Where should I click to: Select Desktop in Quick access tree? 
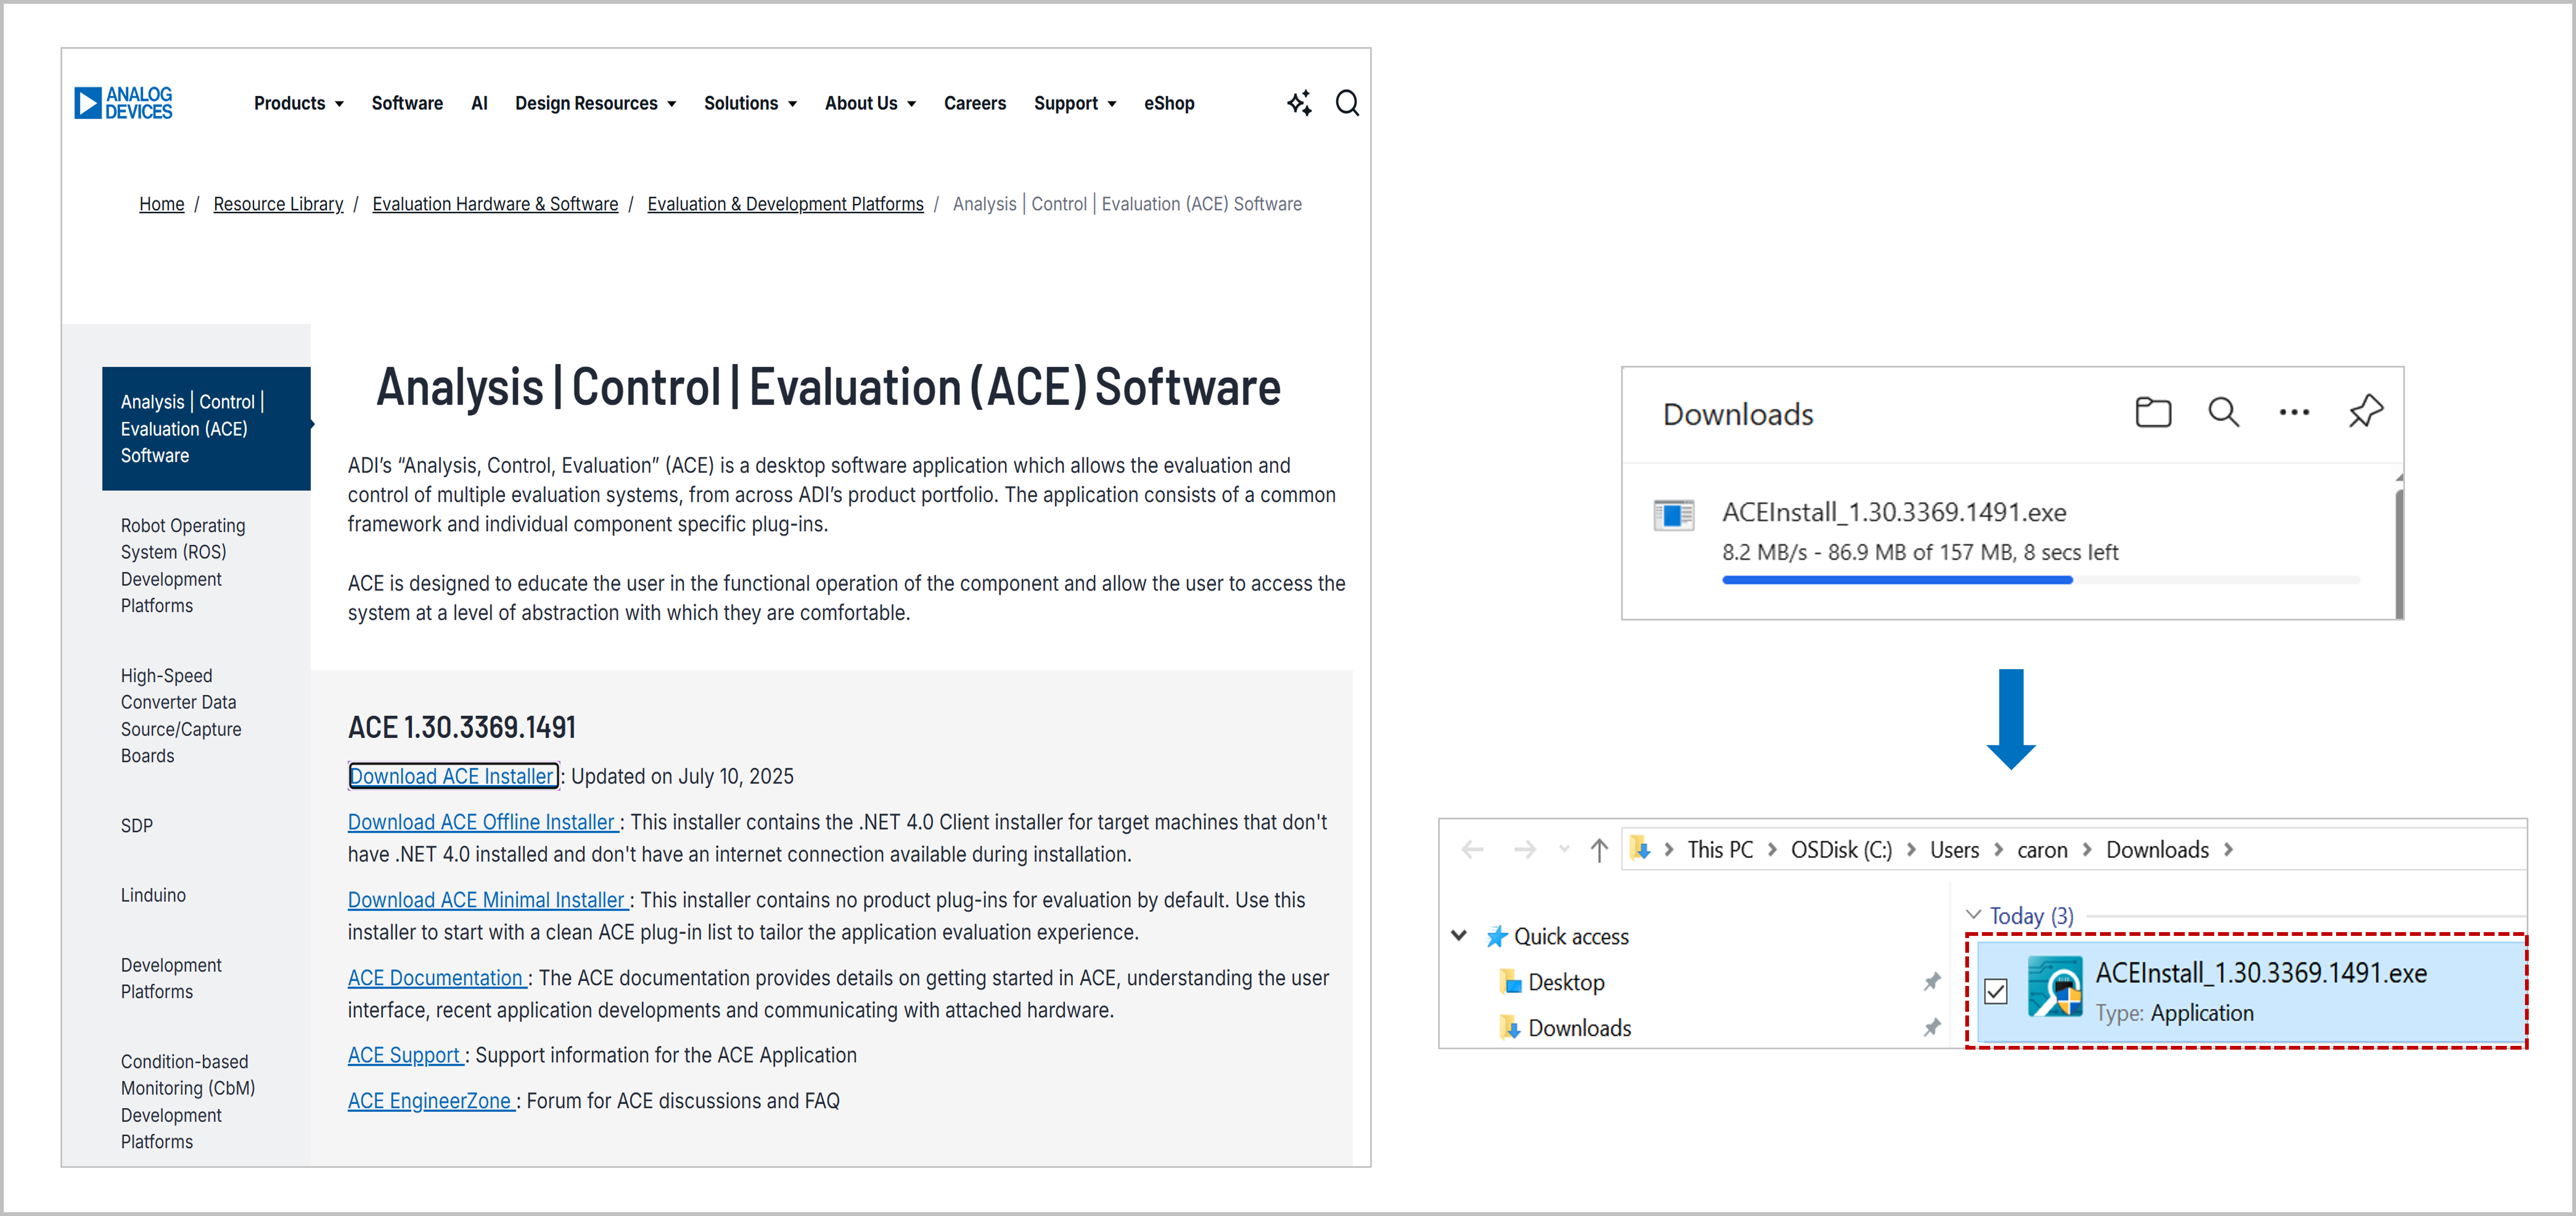point(1566,982)
